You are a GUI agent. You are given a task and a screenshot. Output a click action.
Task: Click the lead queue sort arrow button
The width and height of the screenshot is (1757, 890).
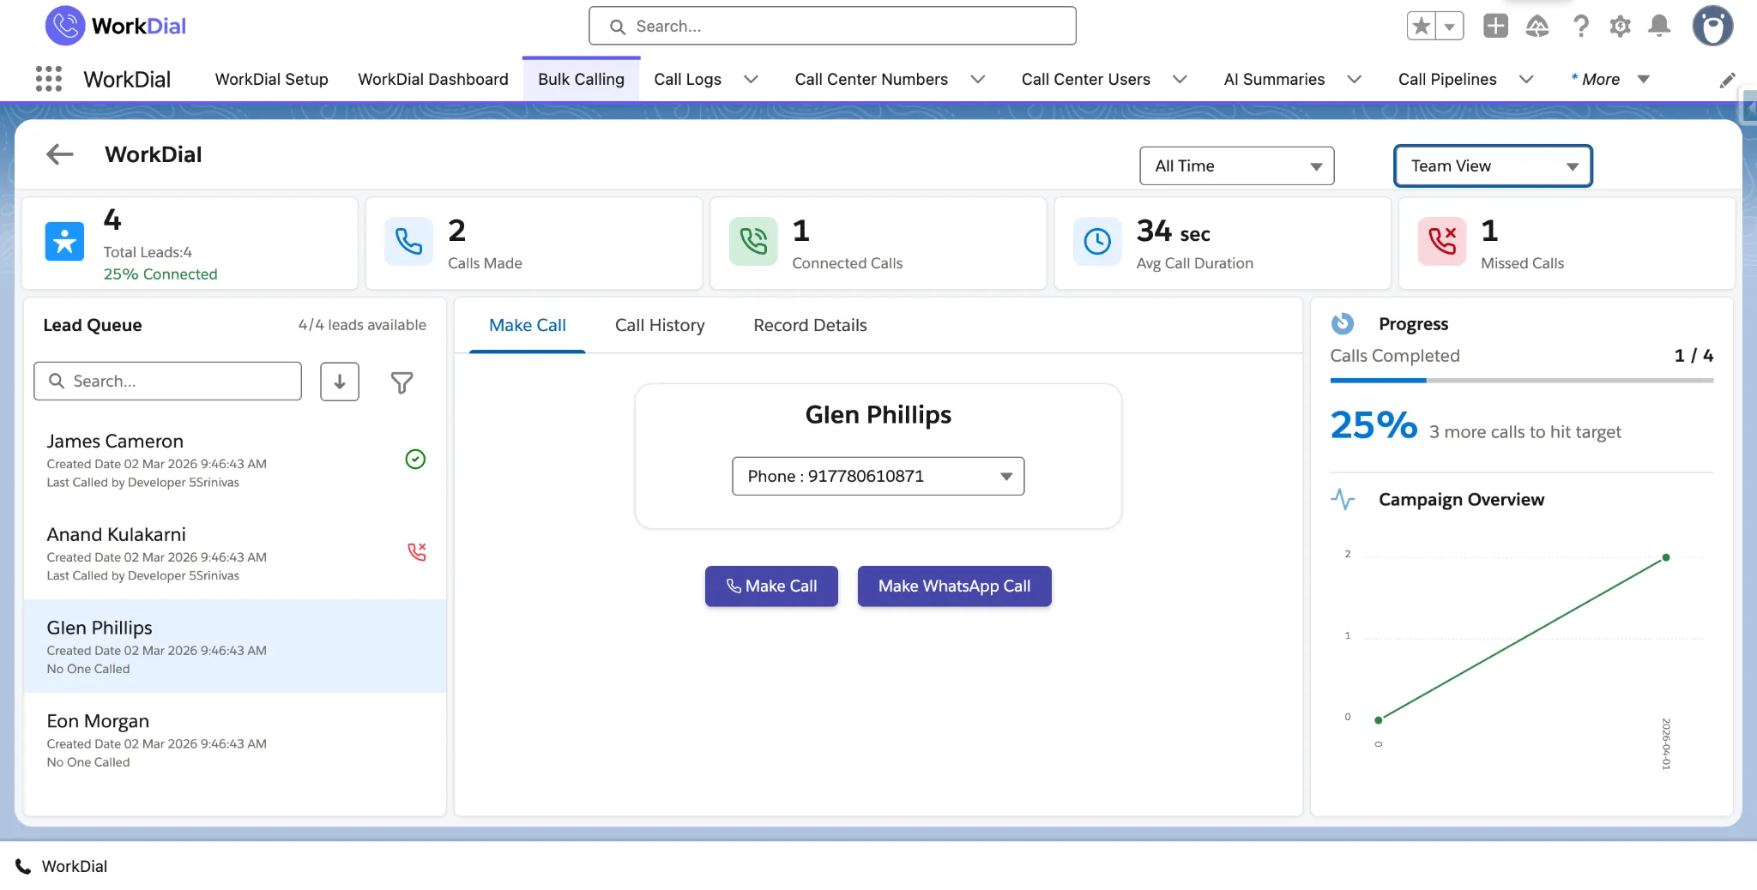(340, 382)
